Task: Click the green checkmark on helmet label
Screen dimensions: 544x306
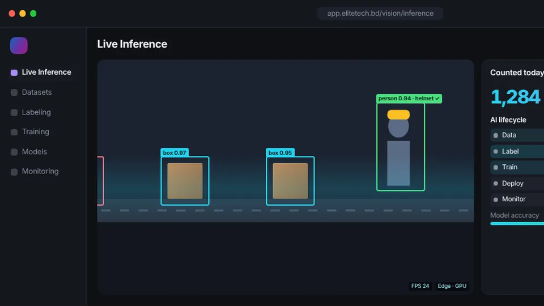Action: pos(437,99)
